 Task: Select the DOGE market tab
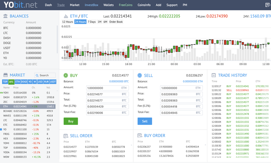[x=24, y=82]
